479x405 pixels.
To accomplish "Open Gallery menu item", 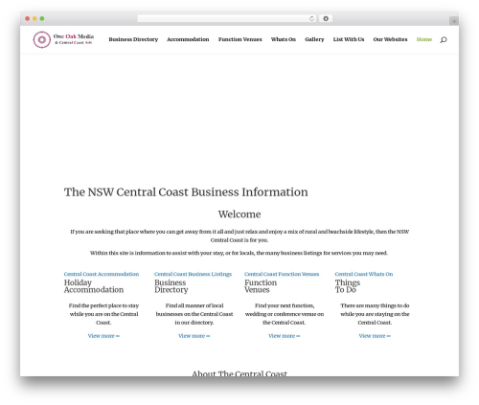I will coord(314,39).
